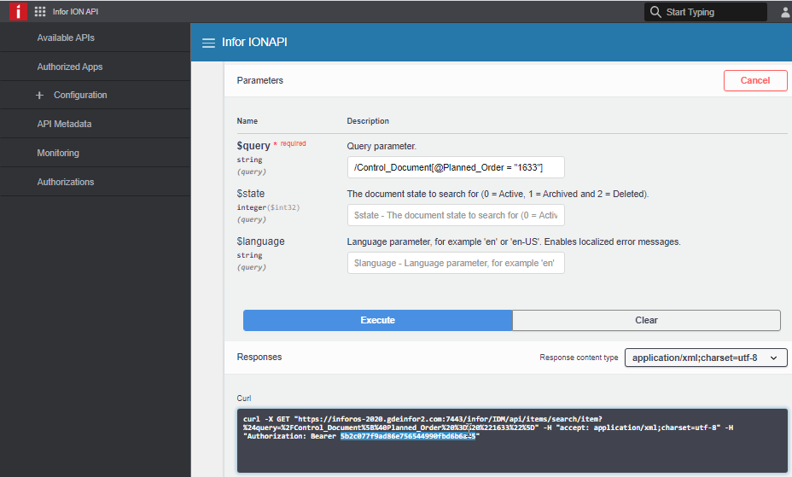
Task: Click the $language input field
Action: 456,263
